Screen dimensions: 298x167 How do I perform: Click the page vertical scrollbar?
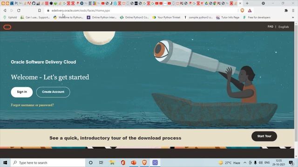tap(296, 83)
